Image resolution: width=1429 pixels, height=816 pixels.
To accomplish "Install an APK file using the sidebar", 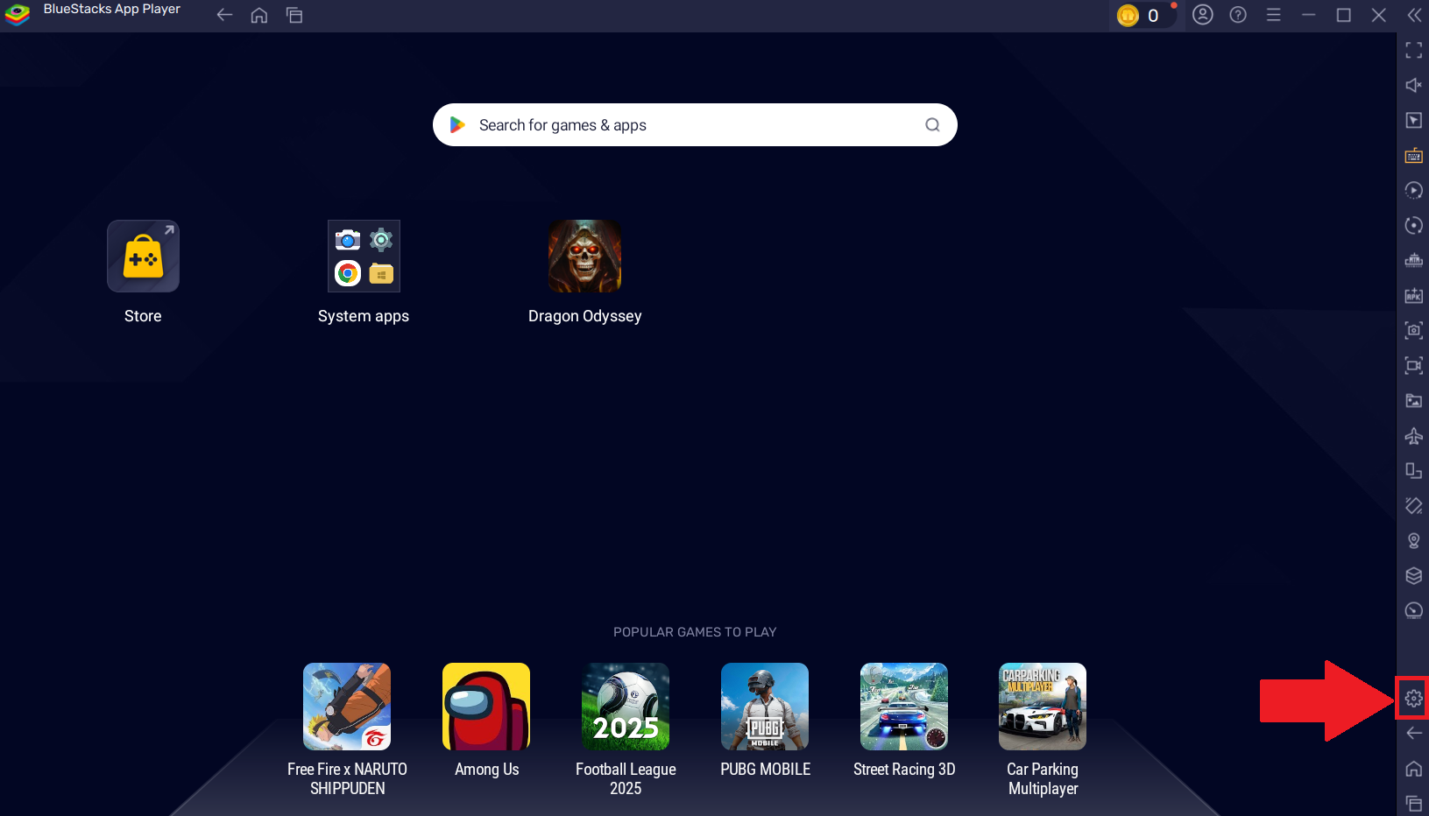I will (1413, 296).
